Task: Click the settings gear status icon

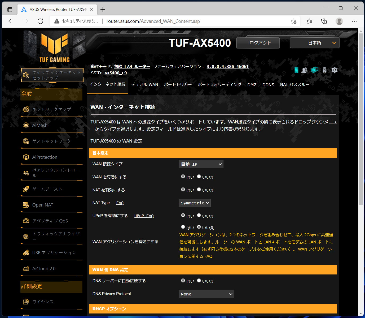Action: 335,70
